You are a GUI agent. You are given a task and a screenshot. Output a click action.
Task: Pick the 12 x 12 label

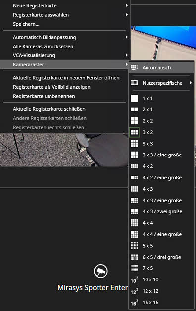pos(150,291)
